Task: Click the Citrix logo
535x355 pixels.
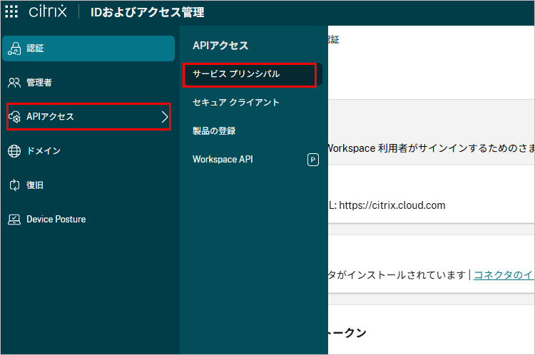Action: 48,11
